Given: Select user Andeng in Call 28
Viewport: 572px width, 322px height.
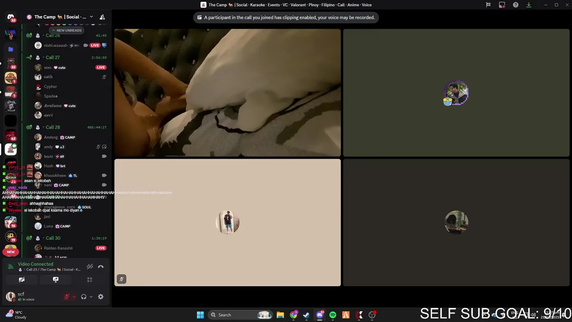Looking at the screenshot, I should click(x=51, y=137).
